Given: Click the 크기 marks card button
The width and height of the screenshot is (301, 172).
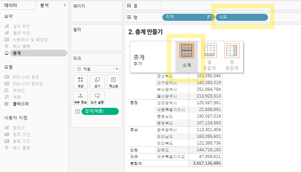Looking at the screenshot, I should tap(97, 82).
